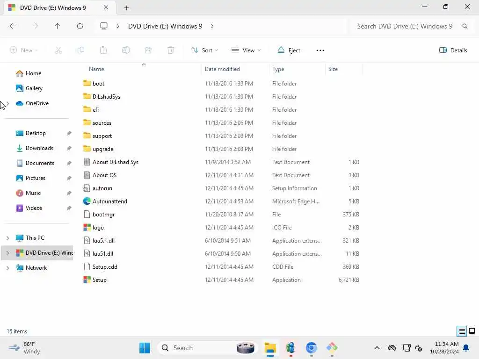
Task: Show hidden system tray icons
Action: pos(377,348)
